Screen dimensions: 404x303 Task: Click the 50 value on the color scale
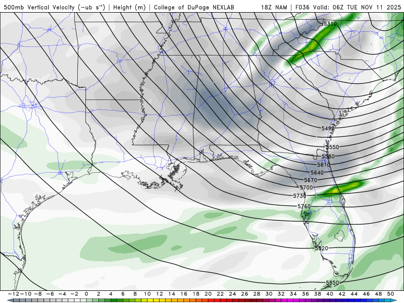click(390, 294)
